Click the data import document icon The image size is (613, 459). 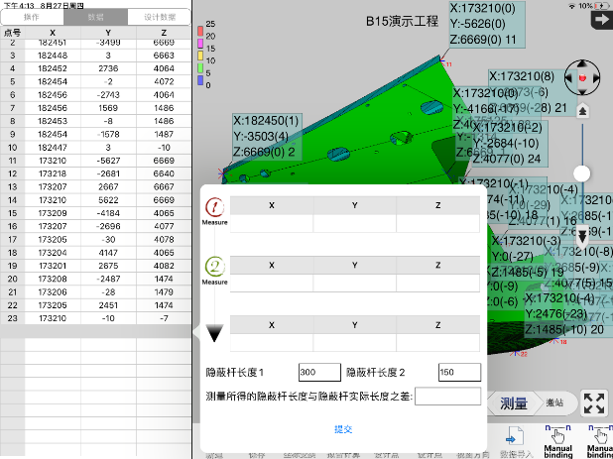[513, 436]
